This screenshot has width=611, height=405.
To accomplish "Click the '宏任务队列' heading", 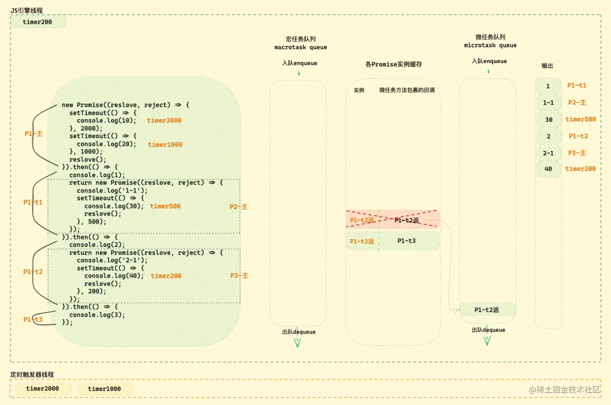I will pyautogui.click(x=301, y=39).
